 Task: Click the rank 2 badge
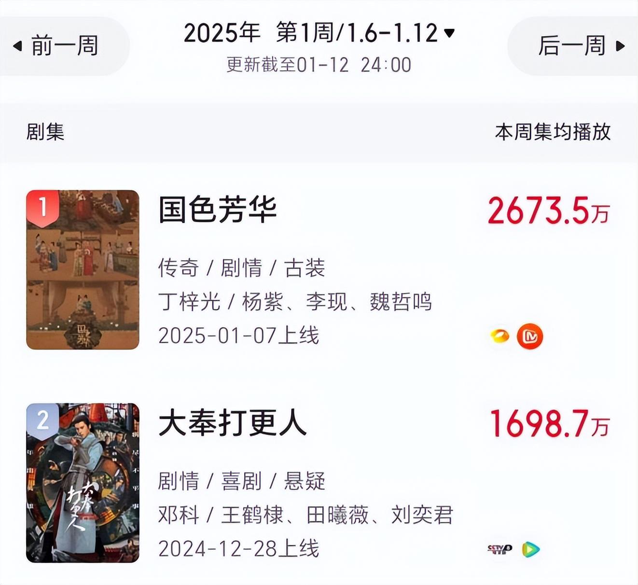click(43, 421)
